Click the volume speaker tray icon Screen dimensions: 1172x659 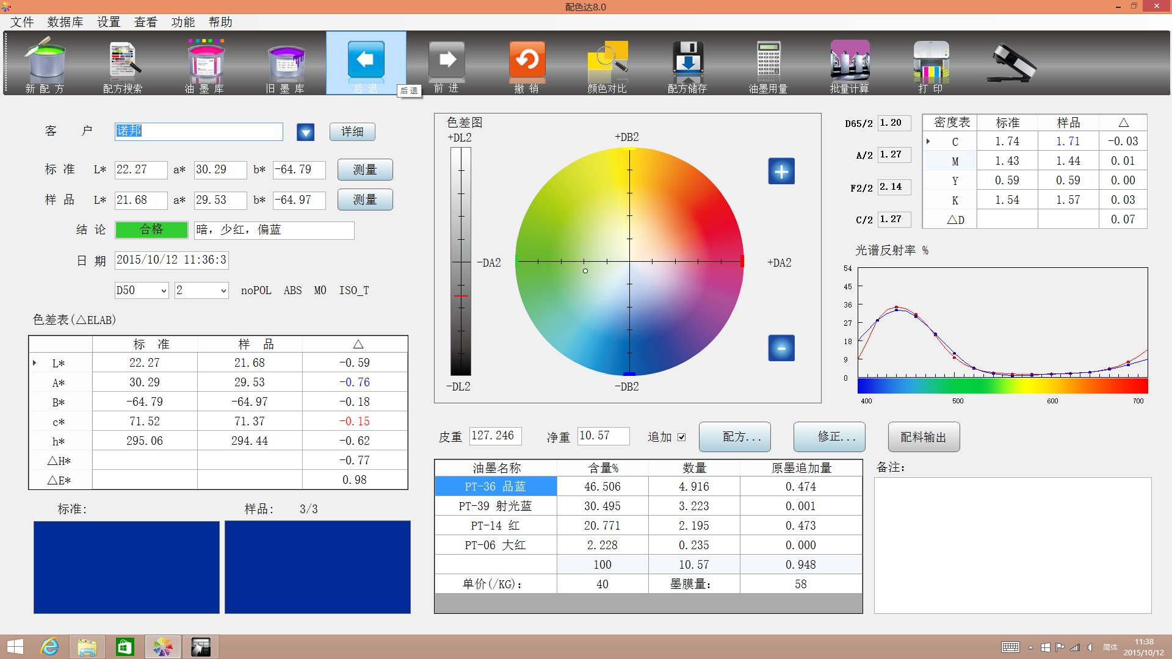click(x=1090, y=647)
